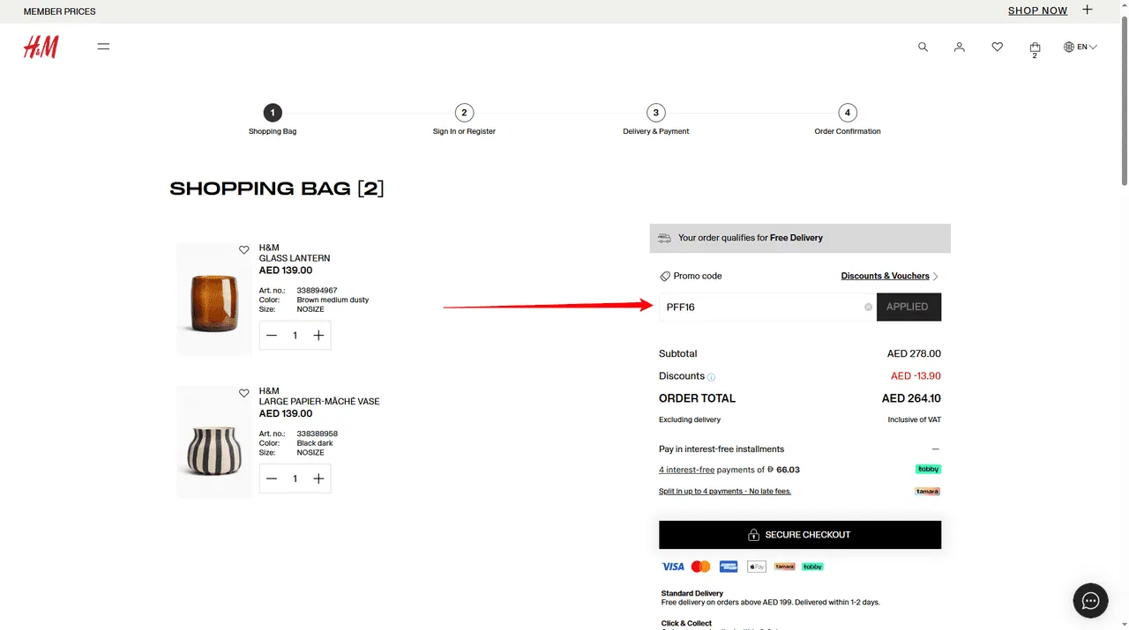Add Glass Lantern to wishlist heart
This screenshot has height=630, width=1129.
244,250
